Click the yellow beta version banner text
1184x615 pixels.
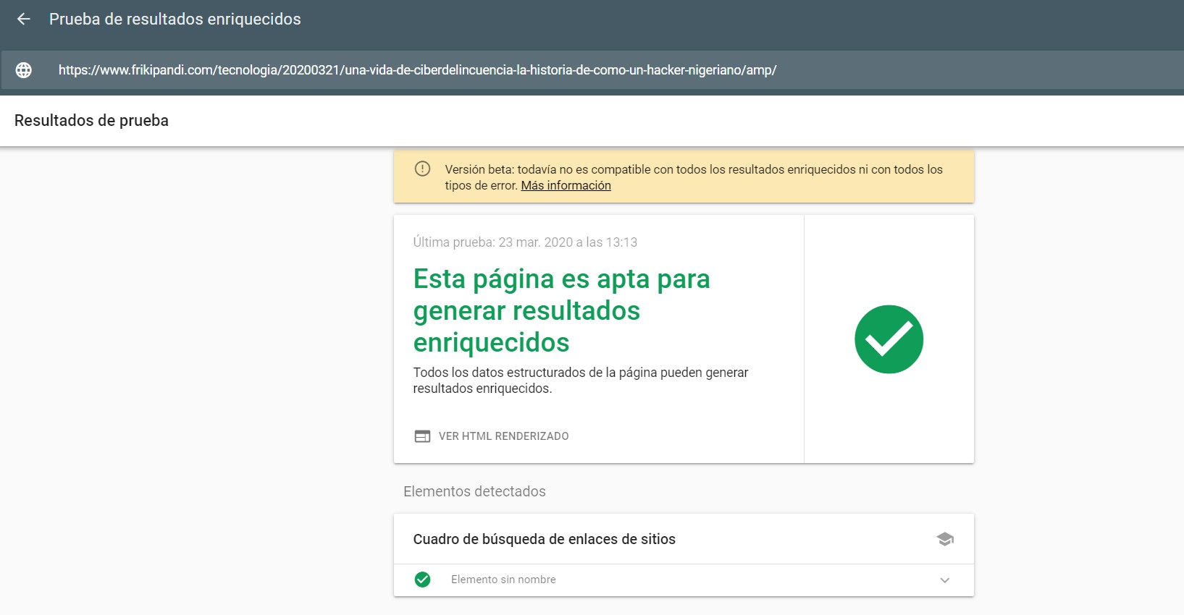point(693,170)
